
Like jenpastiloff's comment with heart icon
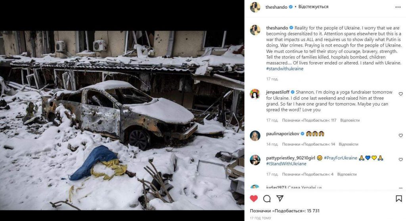pyautogui.click(x=400, y=94)
